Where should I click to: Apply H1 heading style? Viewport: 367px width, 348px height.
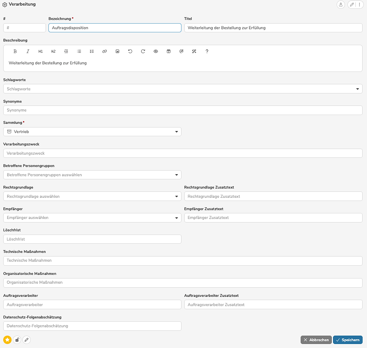(x=41, y=52)
